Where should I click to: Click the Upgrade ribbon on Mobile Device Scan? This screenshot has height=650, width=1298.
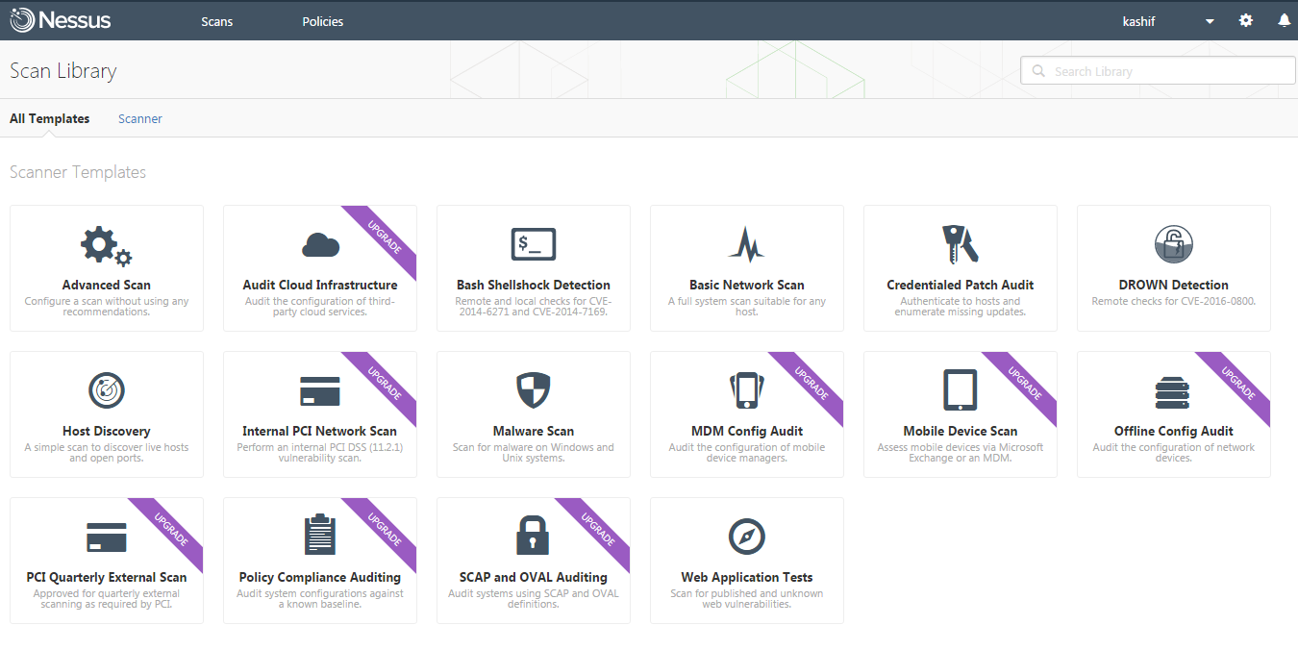(1025, 383)
